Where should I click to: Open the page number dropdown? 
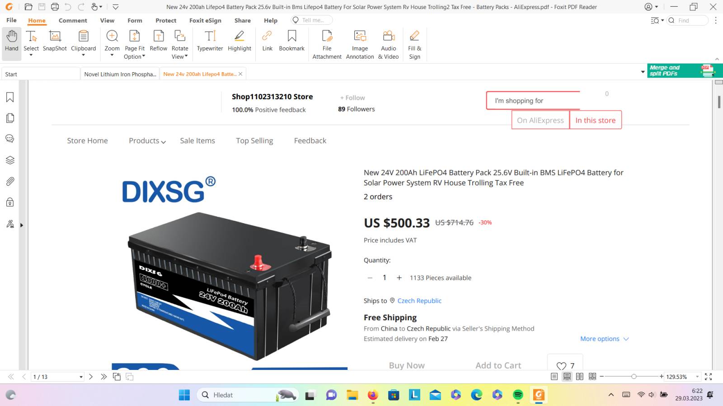point(81,377)
